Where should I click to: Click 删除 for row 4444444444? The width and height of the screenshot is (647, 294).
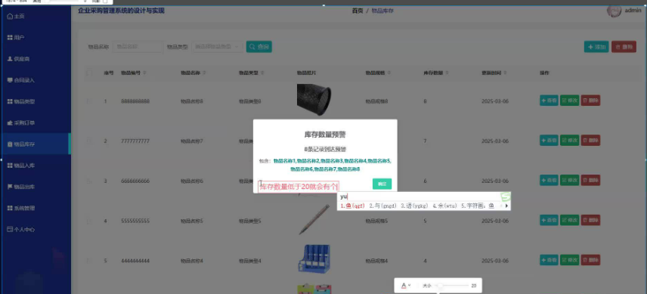[x=590, y=260]
